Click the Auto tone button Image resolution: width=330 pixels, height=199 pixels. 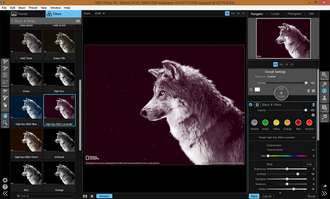tap(309, 164)
